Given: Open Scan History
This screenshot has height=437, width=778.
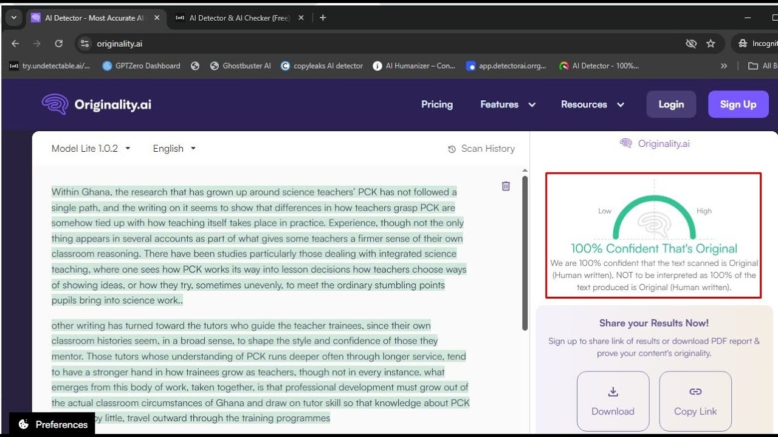Looking at the screenshot, I should coord(481,149).
